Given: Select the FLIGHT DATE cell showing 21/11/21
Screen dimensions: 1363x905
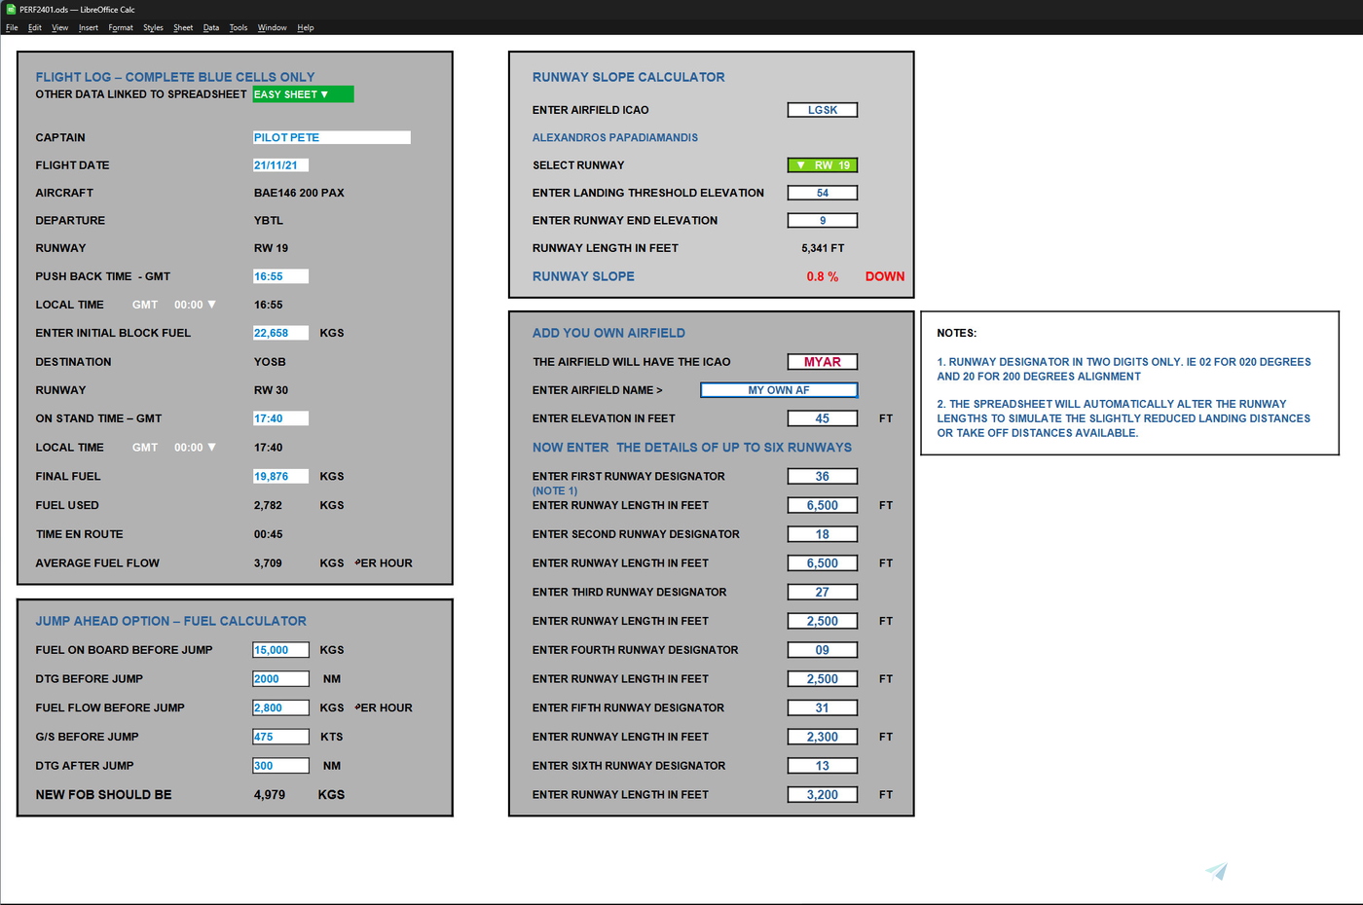Looking at the screenshot, I should 280,164.
